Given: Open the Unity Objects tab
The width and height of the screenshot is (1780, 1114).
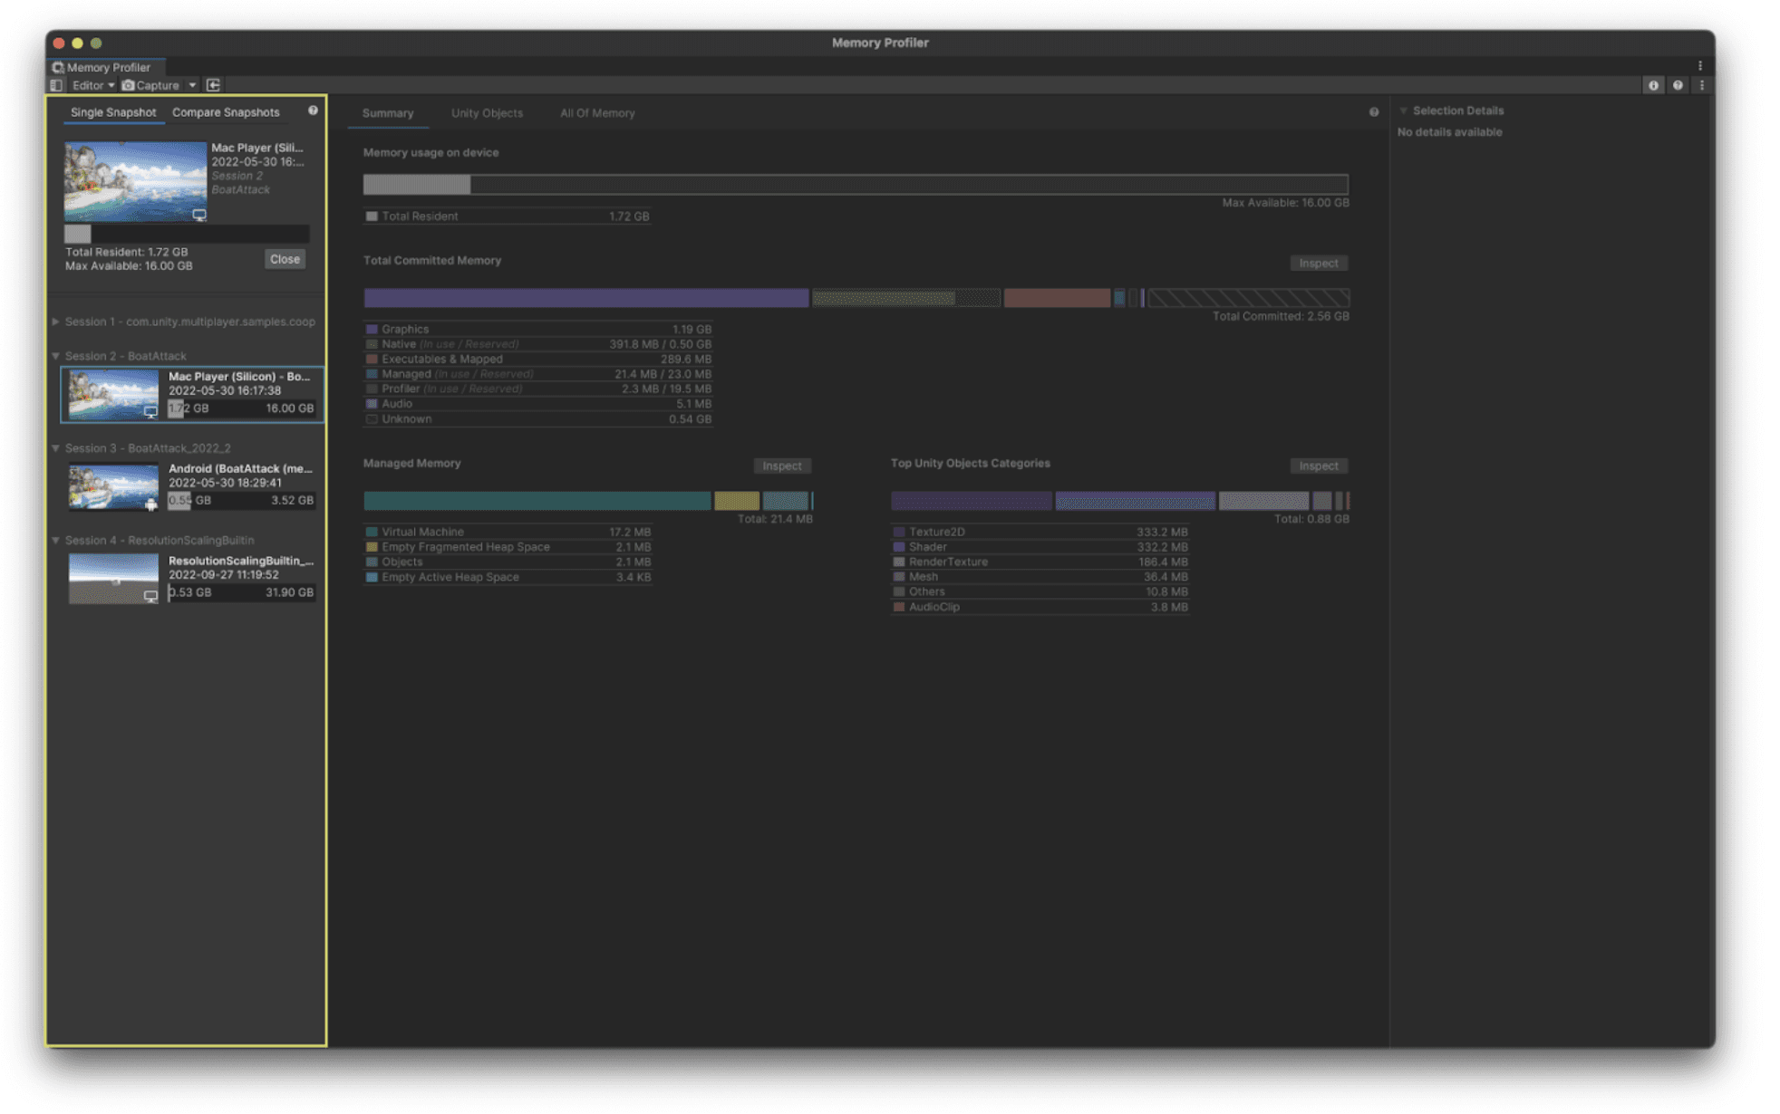Looking at the screenshot, I should pyautogui.click(x=487, y=113).
